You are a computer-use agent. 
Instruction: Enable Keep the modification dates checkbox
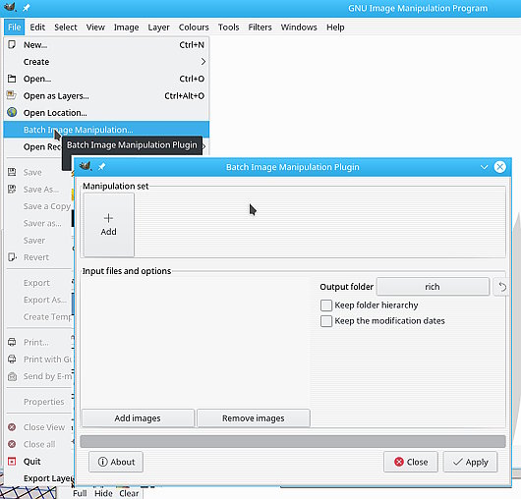coord(326,321)
